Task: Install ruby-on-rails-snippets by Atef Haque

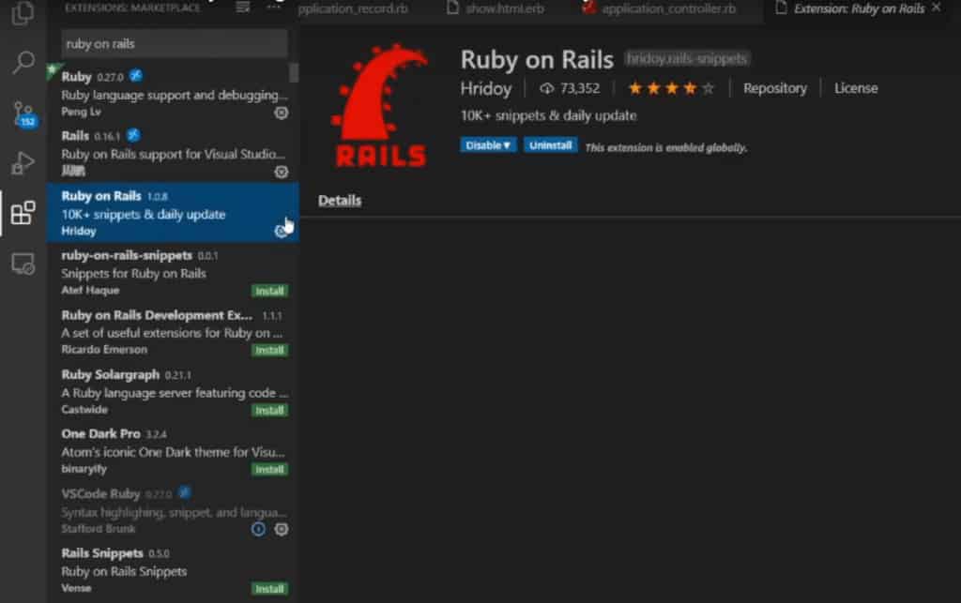Action: pos(269,291)
